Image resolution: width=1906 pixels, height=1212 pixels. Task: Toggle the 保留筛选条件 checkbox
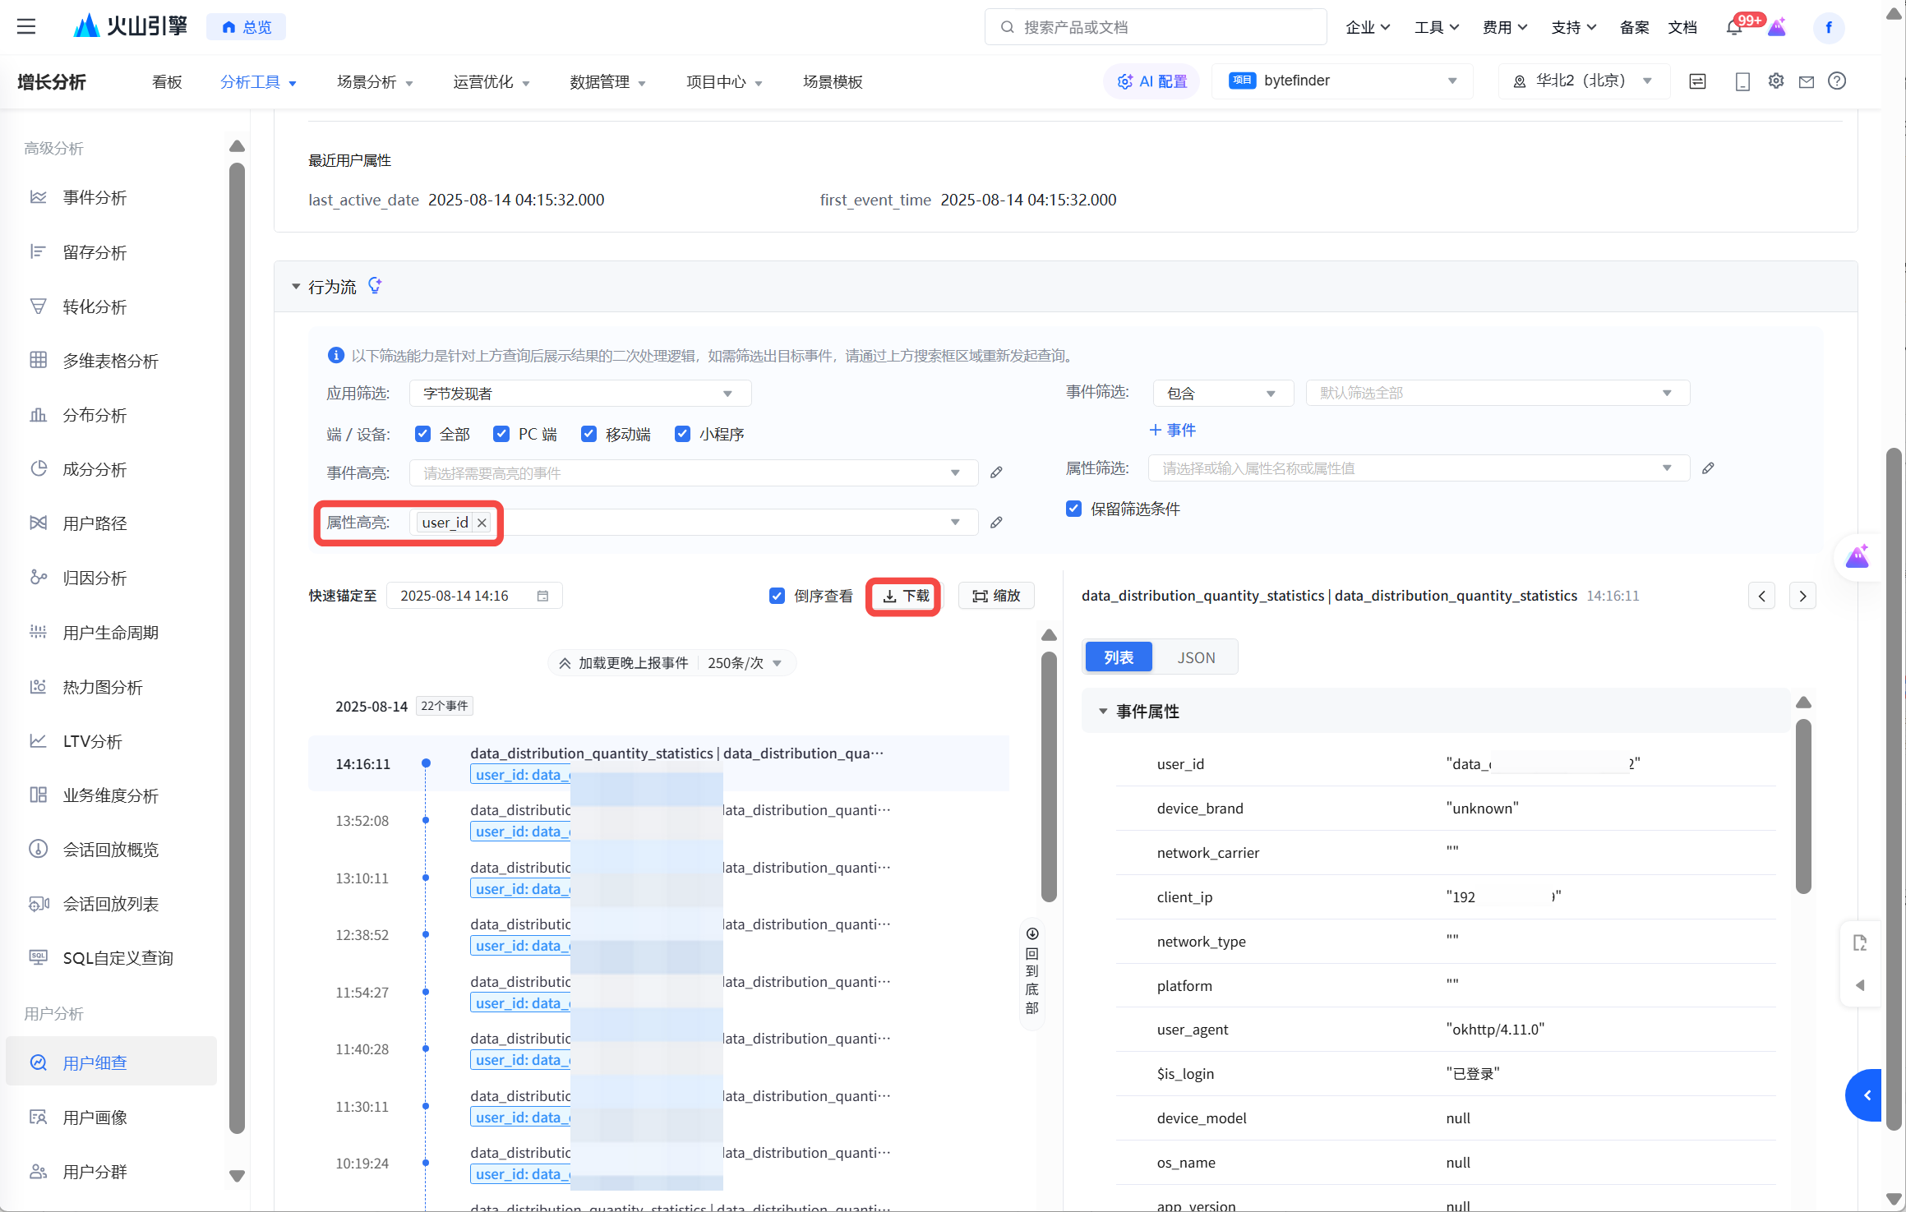coord(1073,509)
